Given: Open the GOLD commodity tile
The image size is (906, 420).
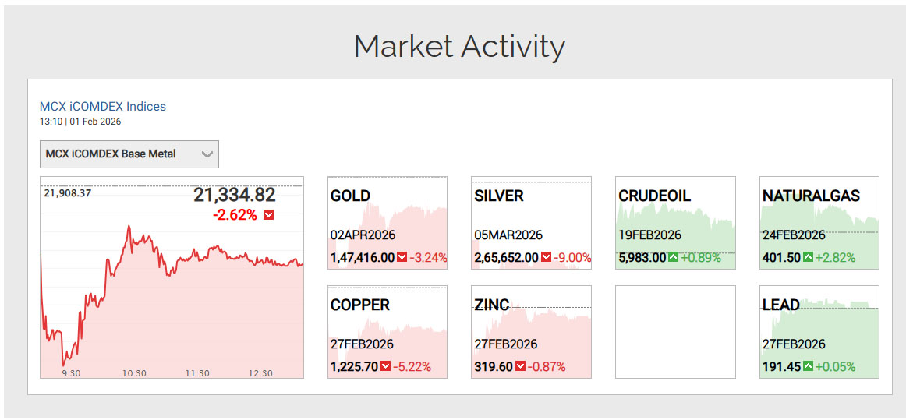Looking at the screenshot, I should coord(388,222).
